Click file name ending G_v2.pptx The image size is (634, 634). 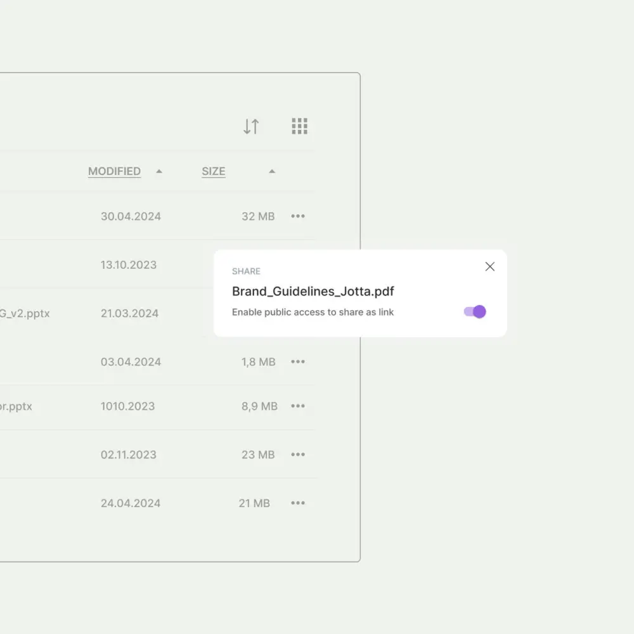25,314
